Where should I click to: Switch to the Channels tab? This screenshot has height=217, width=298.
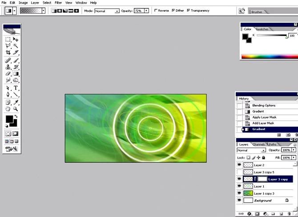pos(258,145)
